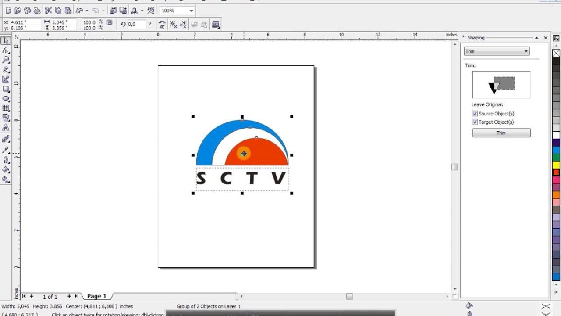Image resolution: width=561 pixels, height=316 pixels.
Task: Click the Cut scissors icon
Action: click(x=48, y=11)
